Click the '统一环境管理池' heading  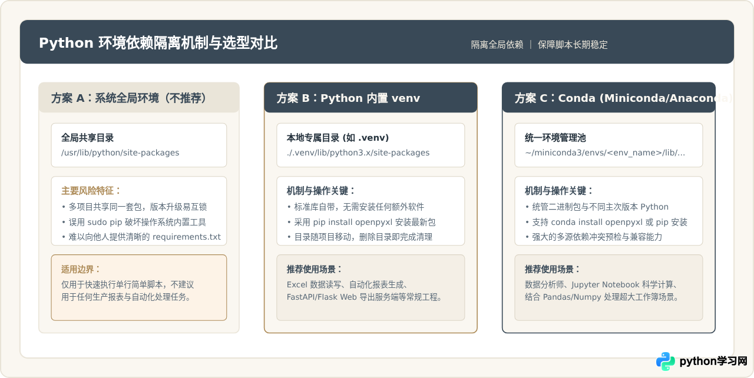pos(555,138)
